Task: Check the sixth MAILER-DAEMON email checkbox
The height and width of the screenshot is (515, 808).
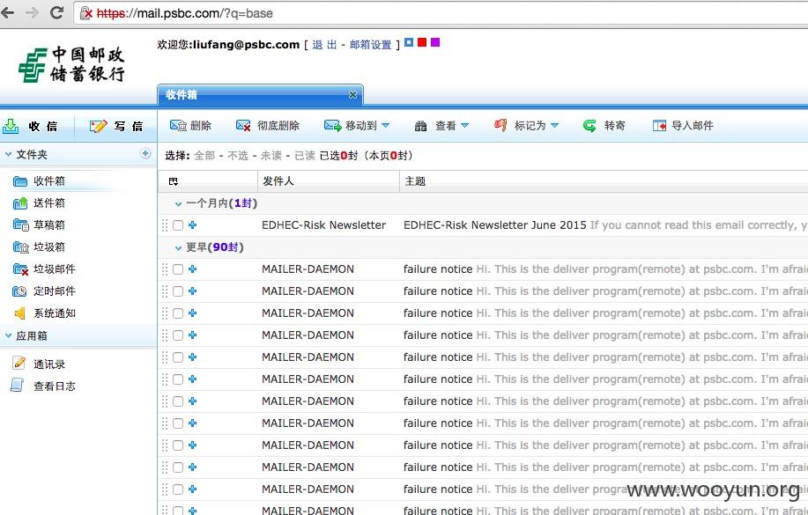Action: pos(178,379)
